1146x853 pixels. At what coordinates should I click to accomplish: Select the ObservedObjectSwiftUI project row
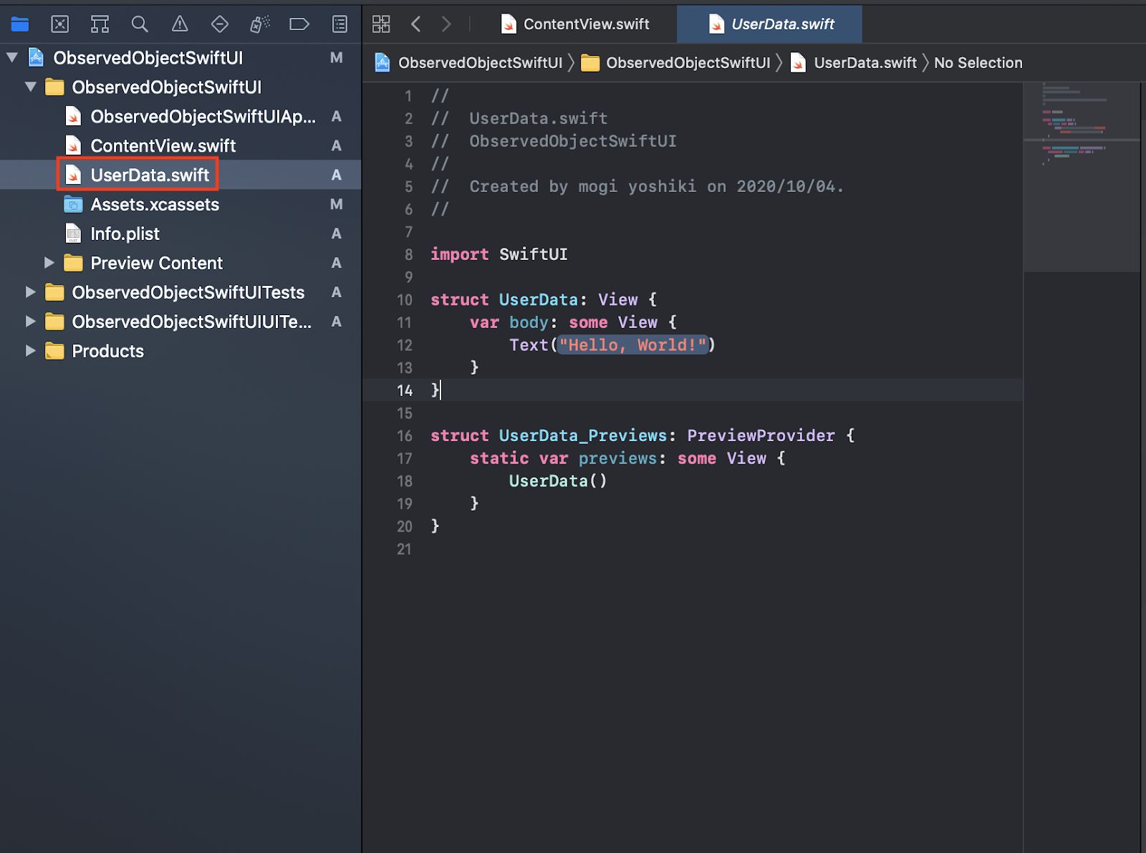(x=180, y=57)
